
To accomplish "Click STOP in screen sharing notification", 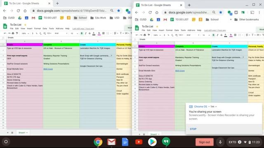I will 193,129.
